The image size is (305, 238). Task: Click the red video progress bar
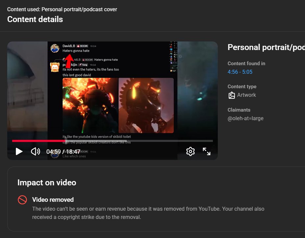click(x=38, y=141)
